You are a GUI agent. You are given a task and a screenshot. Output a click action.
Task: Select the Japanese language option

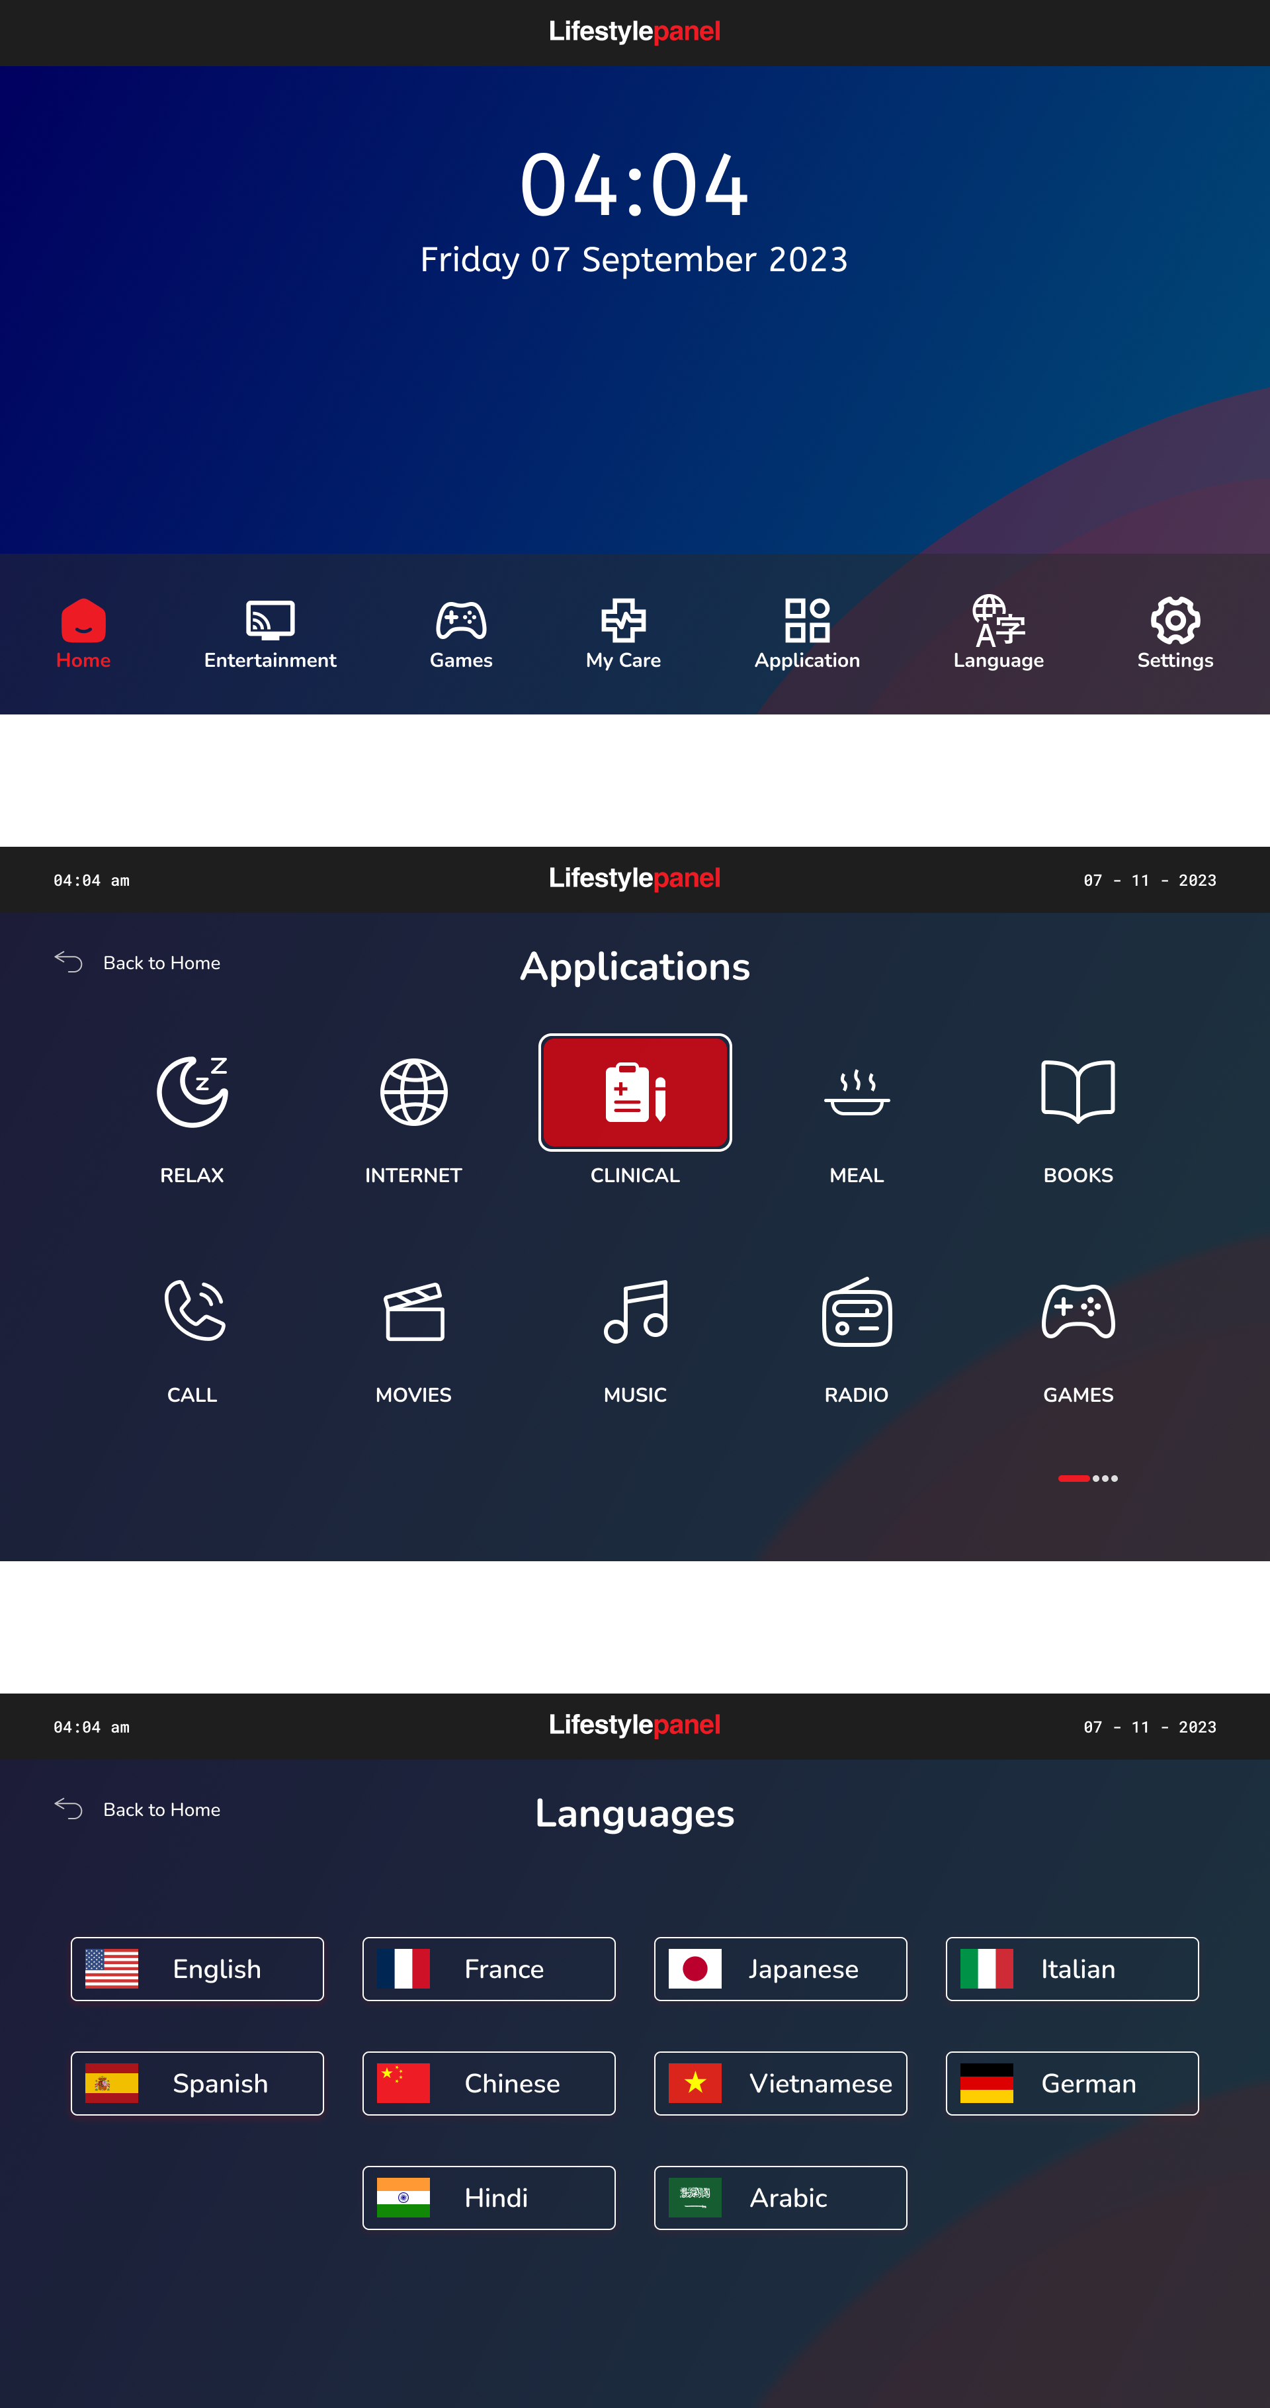(x=779, y=1969)
